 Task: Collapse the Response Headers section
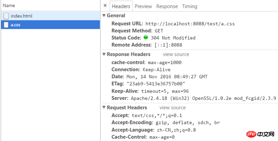pyautogui.click(x=104, y=54)
